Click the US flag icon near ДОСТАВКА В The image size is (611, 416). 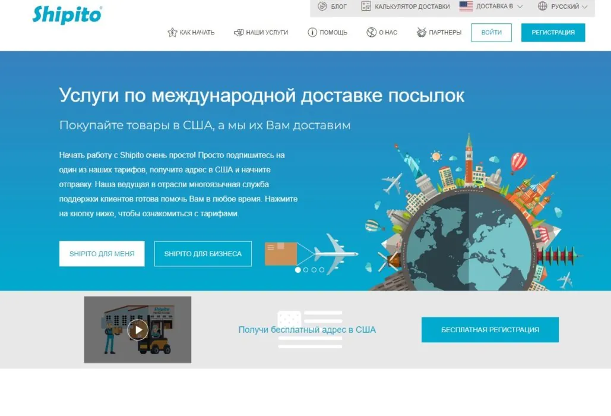coord(465,6)
